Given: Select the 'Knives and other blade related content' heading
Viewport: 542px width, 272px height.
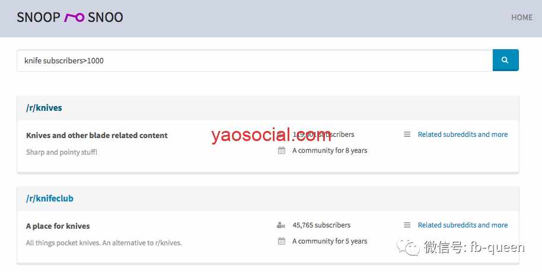Looking at the screenshot, I should [x=97, y=135].
